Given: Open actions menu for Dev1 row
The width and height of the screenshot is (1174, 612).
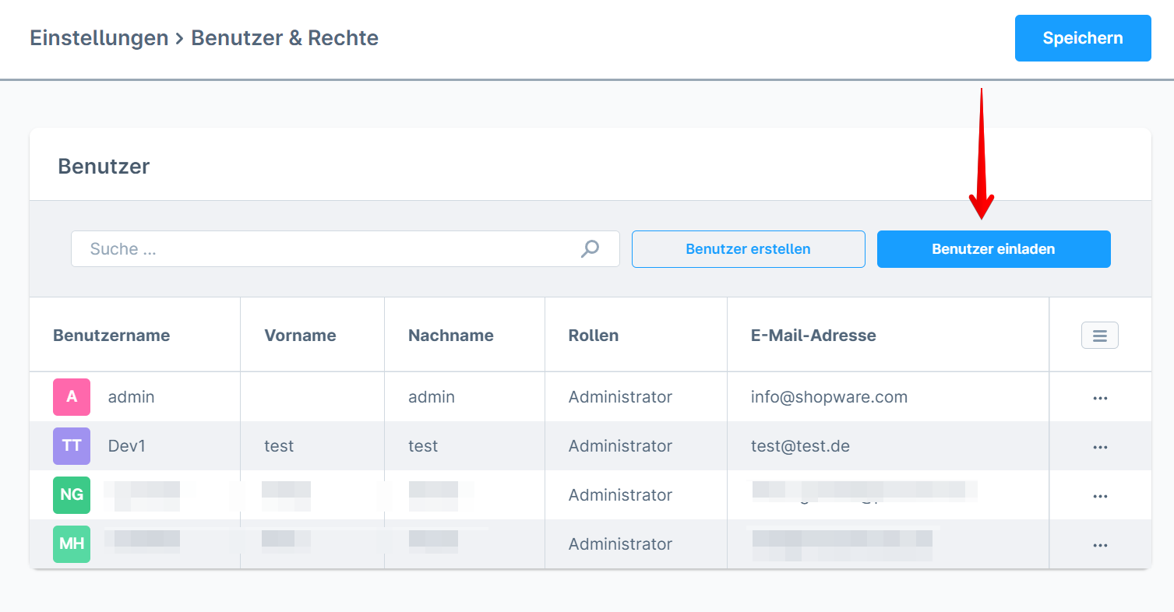Looking at the screenshot, I should 1100,447.
